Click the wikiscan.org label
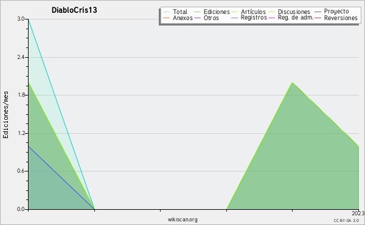The width and height of the screenshot is (365, 225). pos(182,219)
